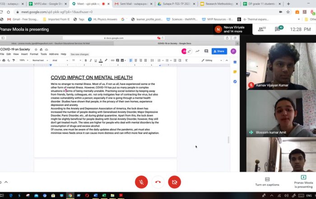Open the Editing mode dropdown
Image resolution: width=316 pixels, height=199 pixels.
click(x=212, y=60)
